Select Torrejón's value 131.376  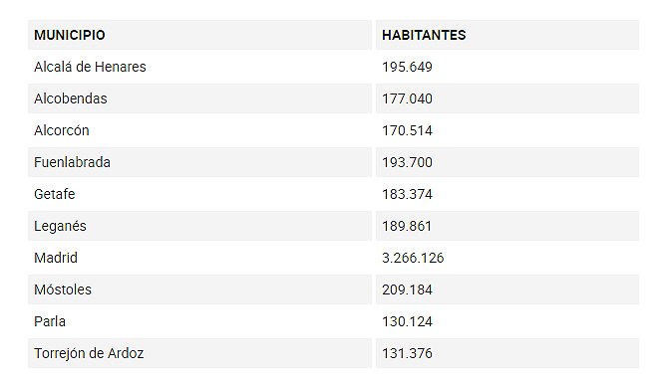point(407,353)
